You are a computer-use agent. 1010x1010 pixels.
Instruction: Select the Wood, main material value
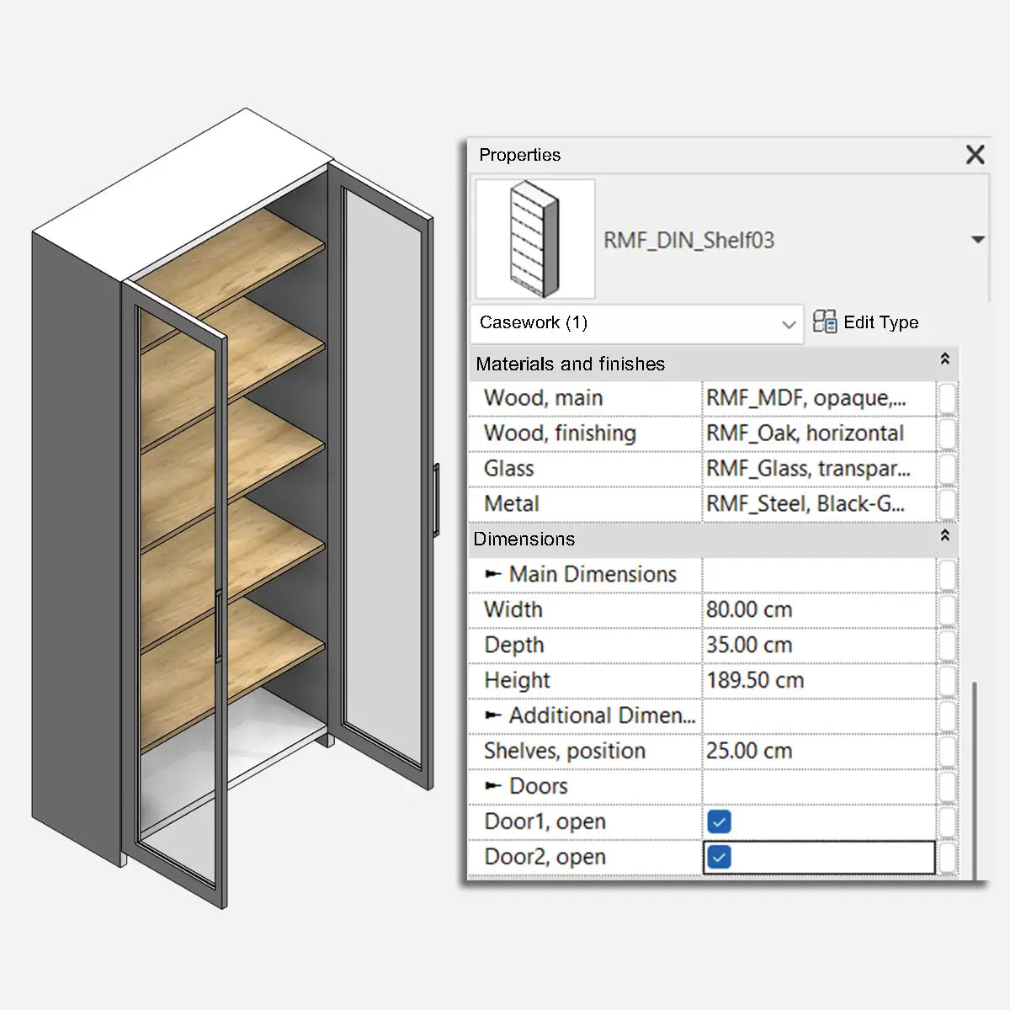click(818, 398)
